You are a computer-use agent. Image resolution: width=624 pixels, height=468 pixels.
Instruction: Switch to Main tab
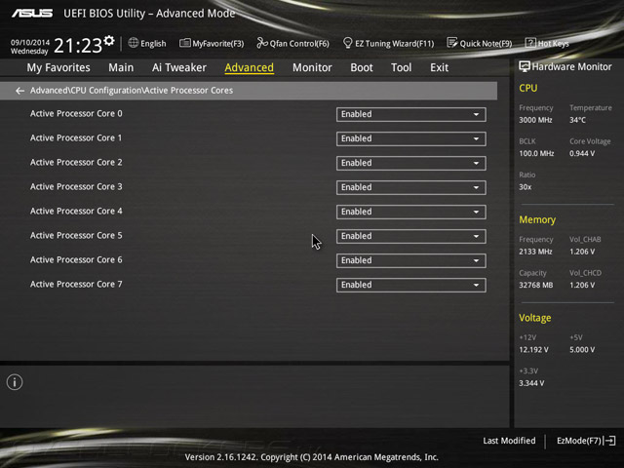121,67
